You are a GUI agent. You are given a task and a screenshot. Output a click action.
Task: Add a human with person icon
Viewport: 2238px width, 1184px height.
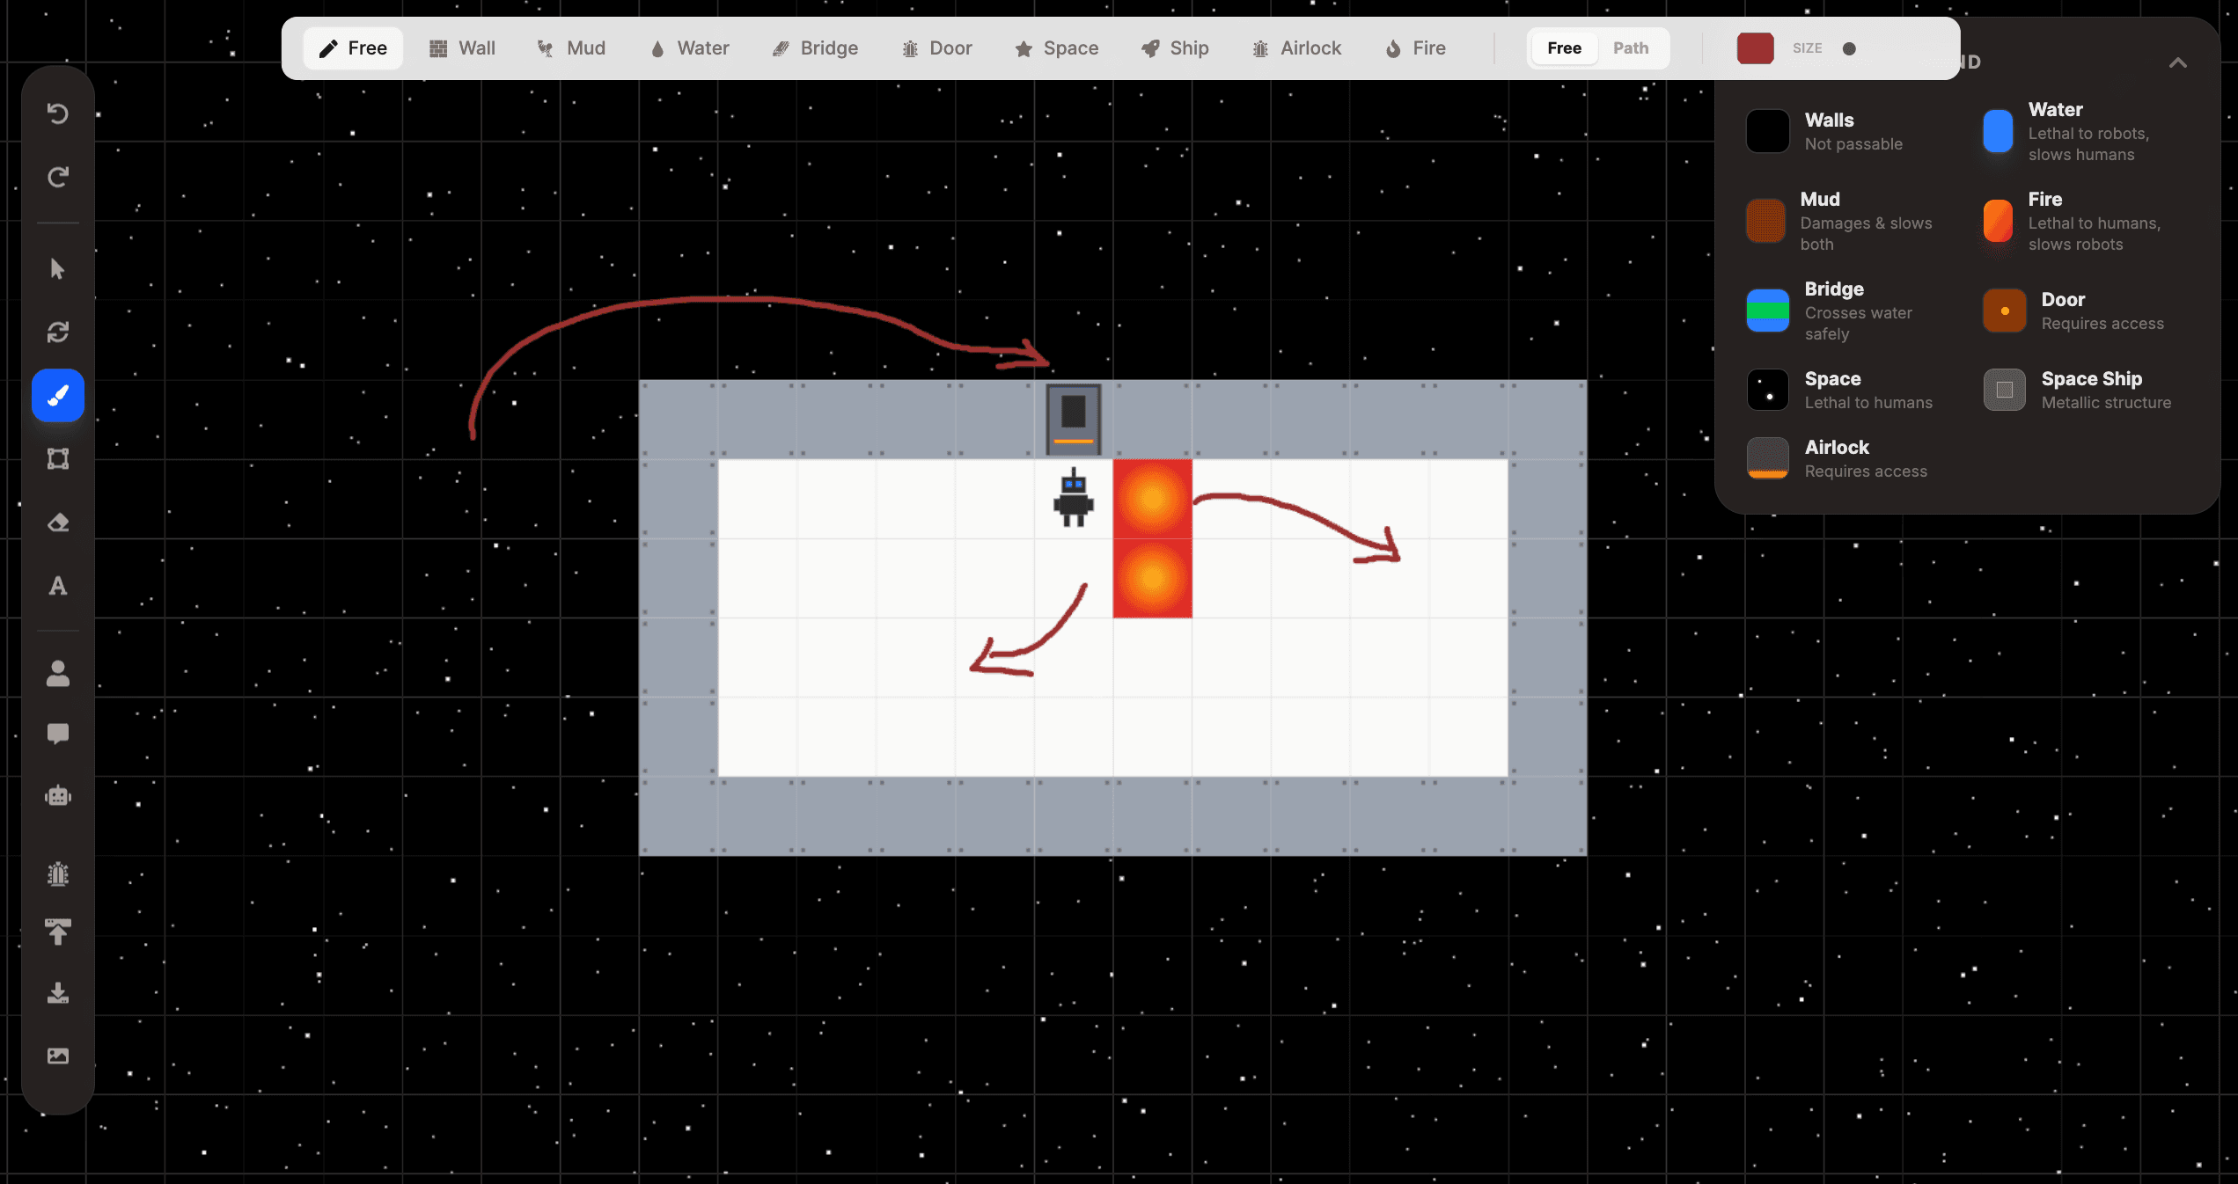click(x=58, y=674)
